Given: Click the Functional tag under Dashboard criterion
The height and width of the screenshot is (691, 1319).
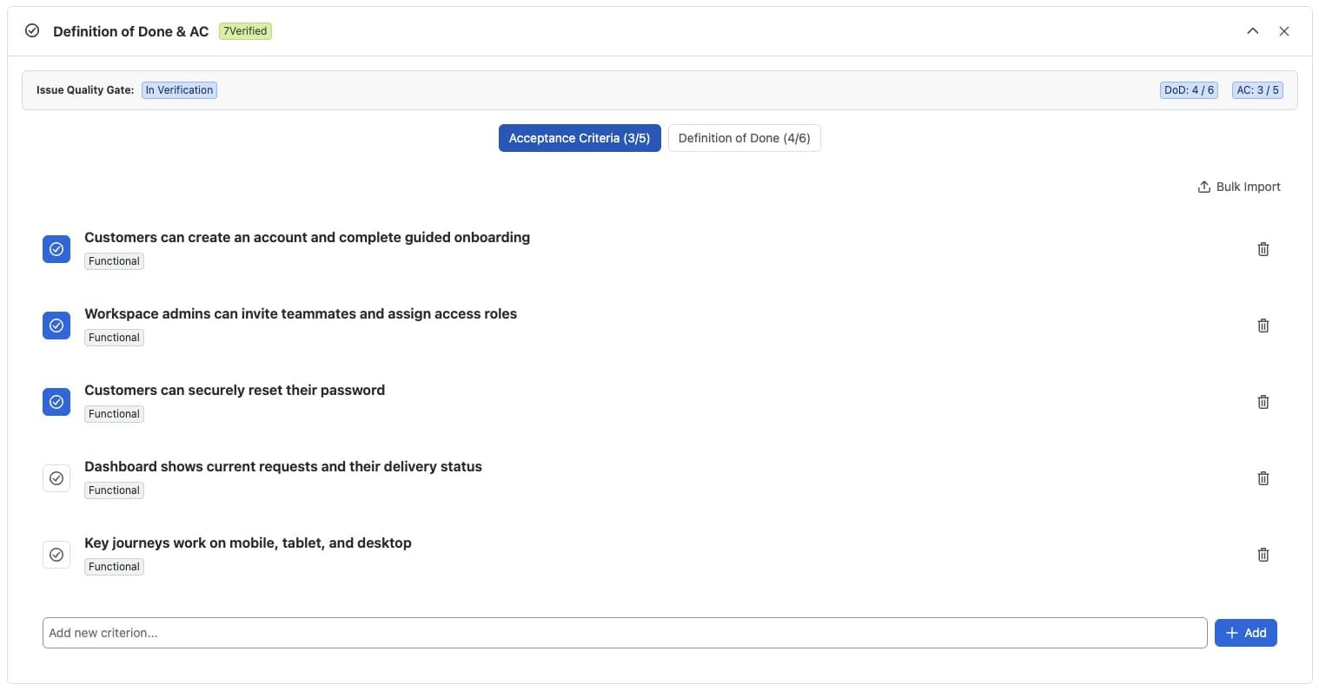Looking at the screenshot, I should click(114, 490).
